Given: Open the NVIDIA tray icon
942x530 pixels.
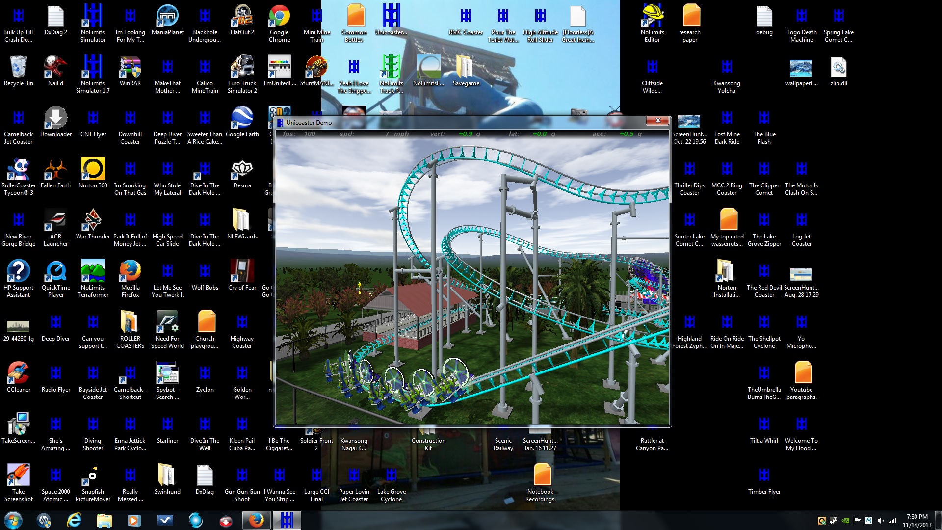Looking at the screenshot, I should point(845,521).
